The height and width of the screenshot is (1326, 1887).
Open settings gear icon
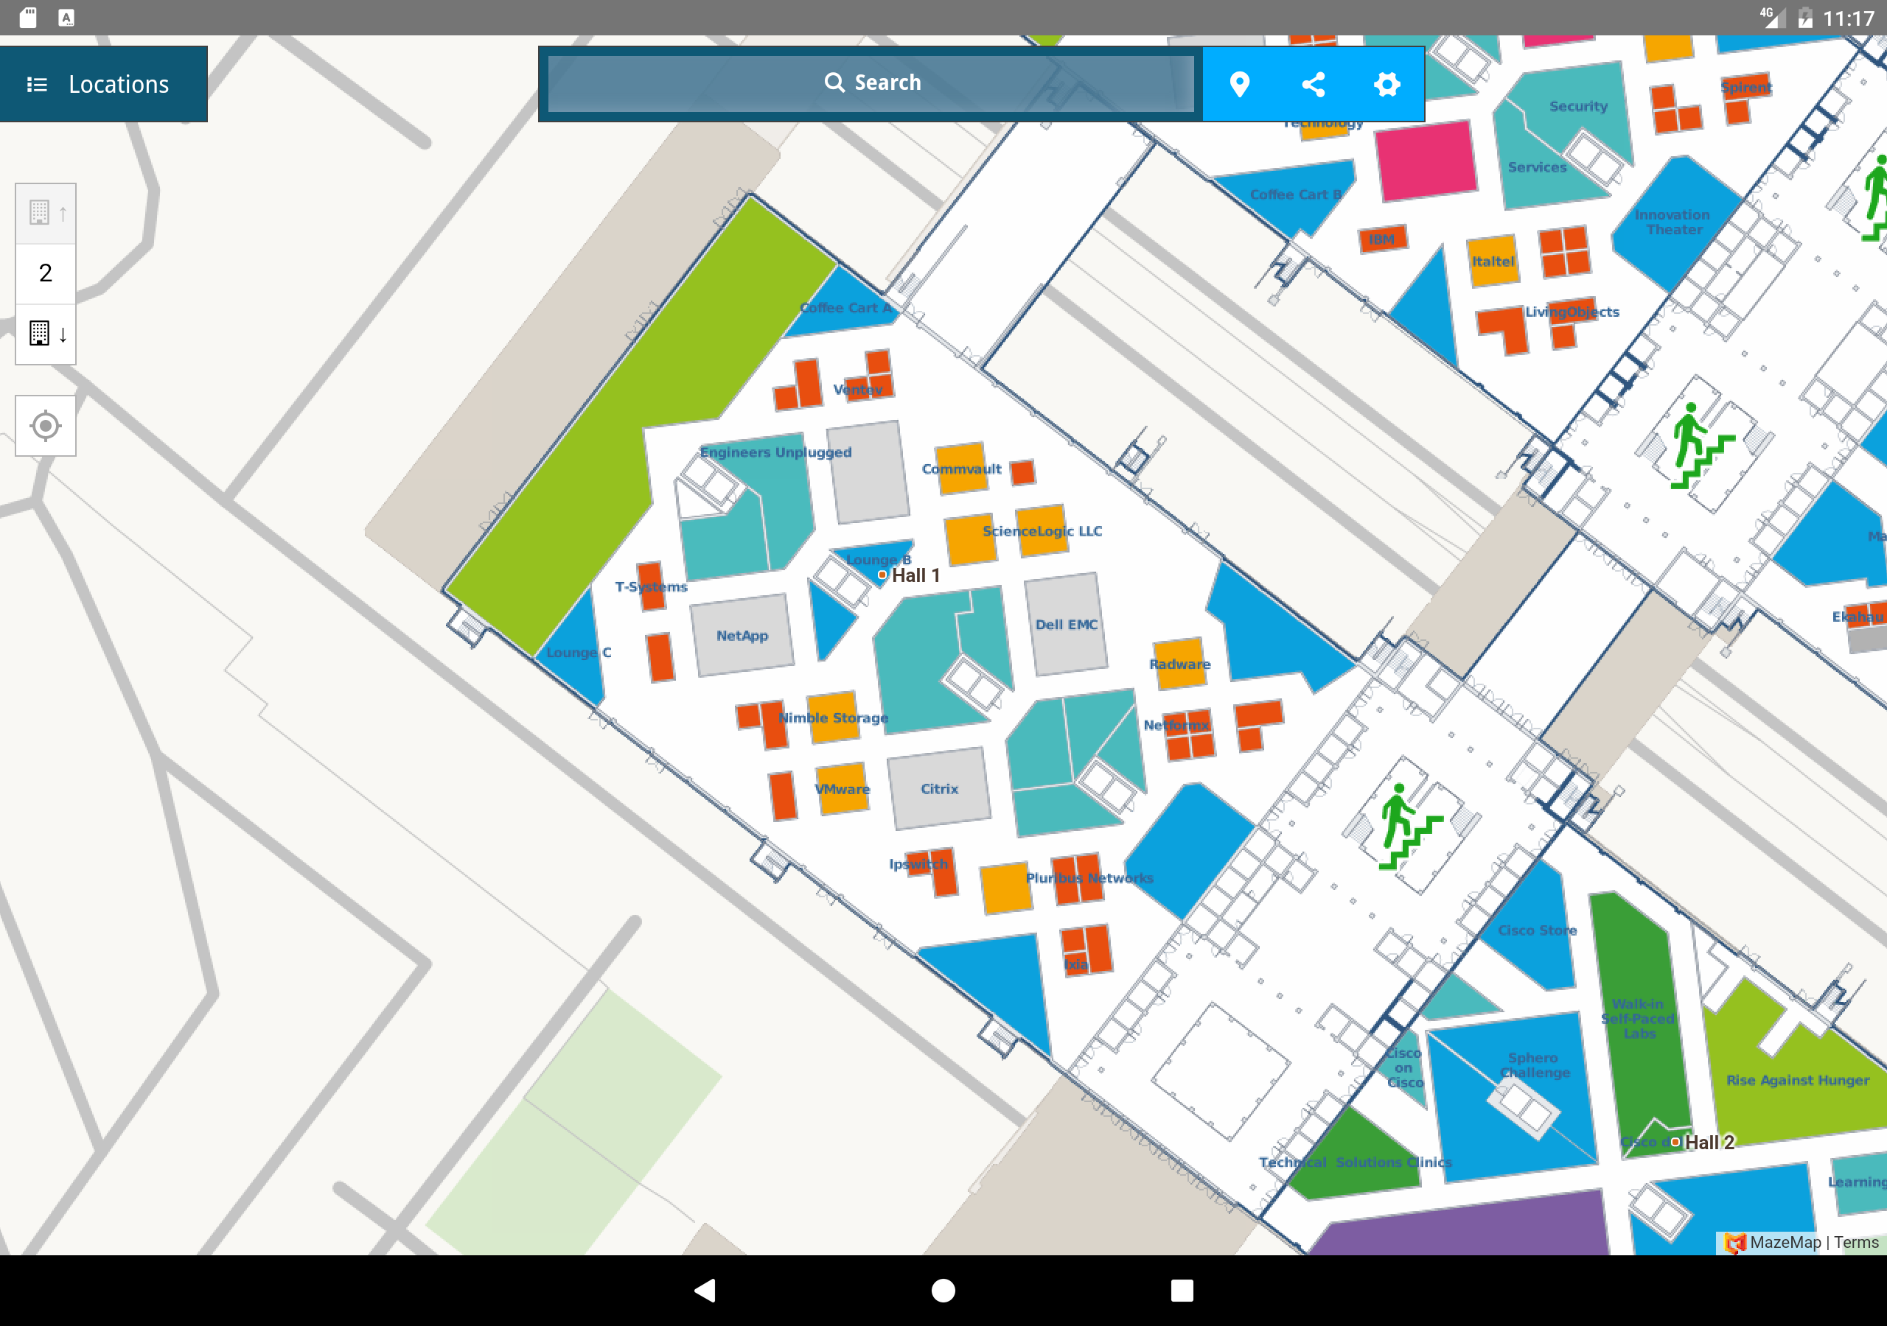1387,84
